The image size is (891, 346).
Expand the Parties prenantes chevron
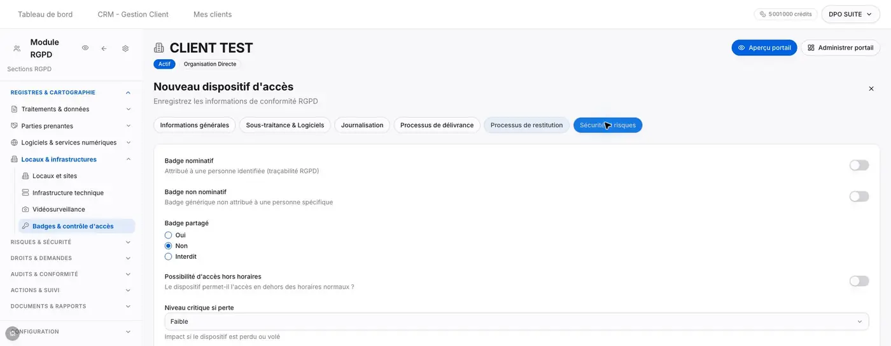129,126
